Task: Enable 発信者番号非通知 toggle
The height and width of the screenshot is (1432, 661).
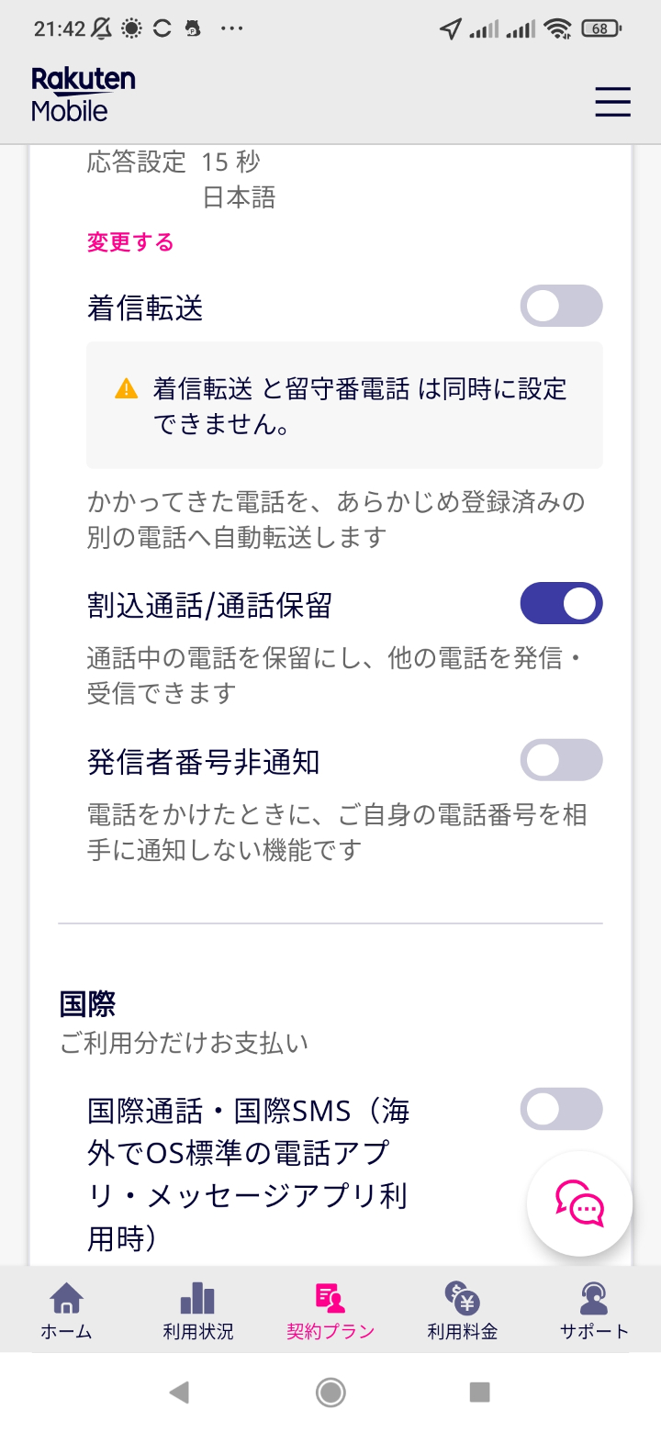Action: 561,760
